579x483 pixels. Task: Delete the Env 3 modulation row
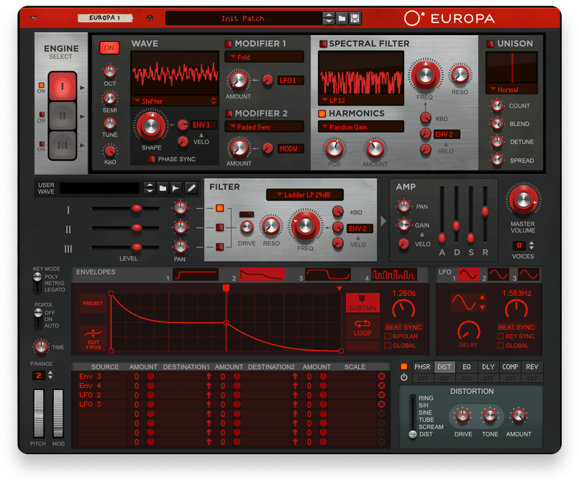click(x=381, y=376)
